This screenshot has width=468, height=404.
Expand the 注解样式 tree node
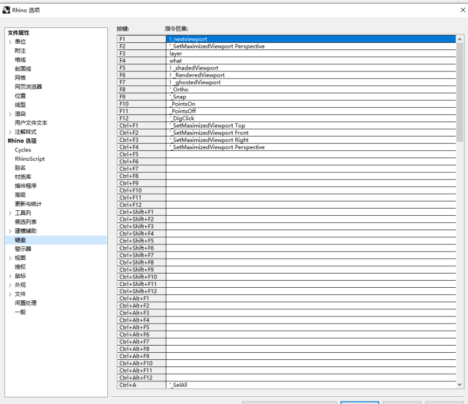click(10, 132)
